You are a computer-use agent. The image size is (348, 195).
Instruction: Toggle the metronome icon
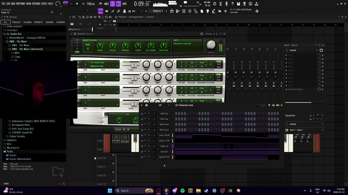tap(101, 4)
